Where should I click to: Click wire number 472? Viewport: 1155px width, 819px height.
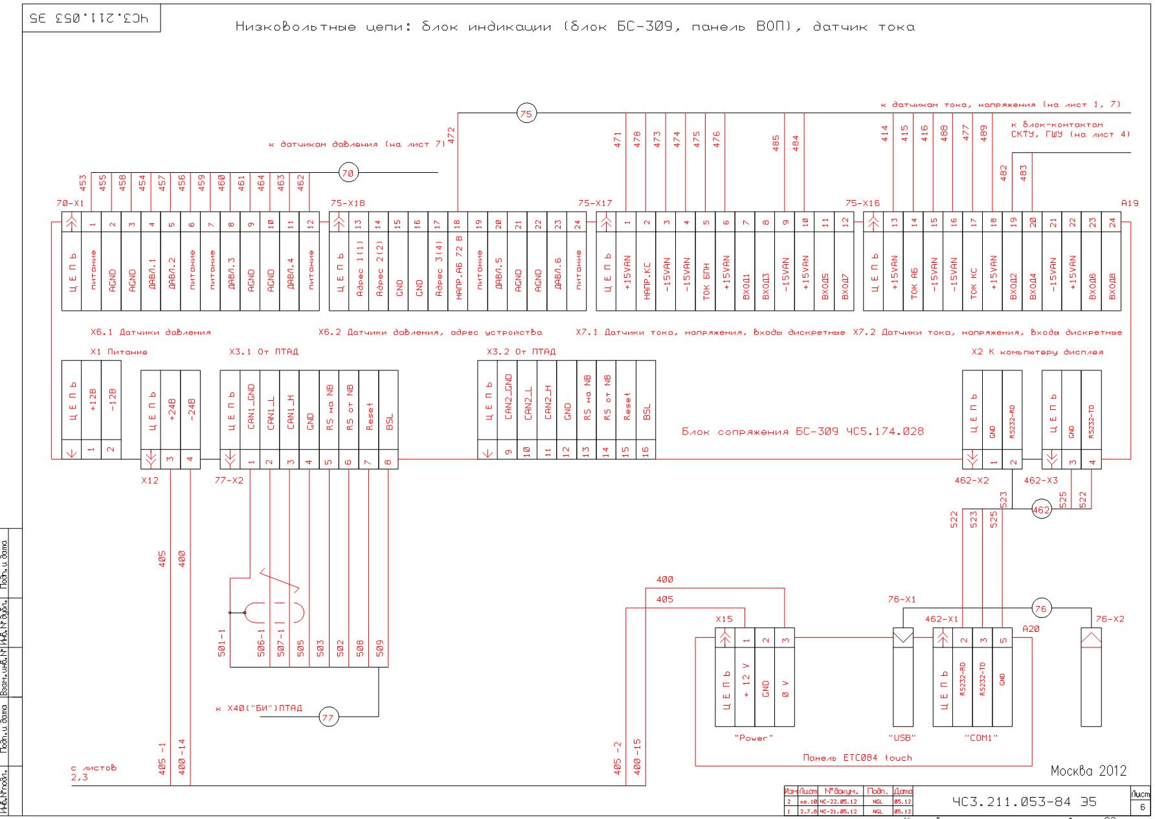point(451,135)
